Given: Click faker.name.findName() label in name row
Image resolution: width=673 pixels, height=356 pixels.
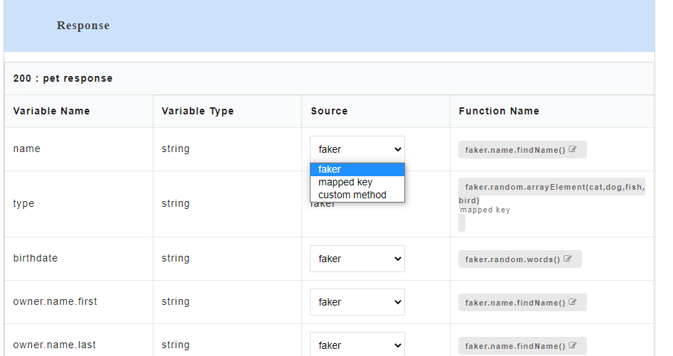Looking at the screenshot, I should click(515, 150).
